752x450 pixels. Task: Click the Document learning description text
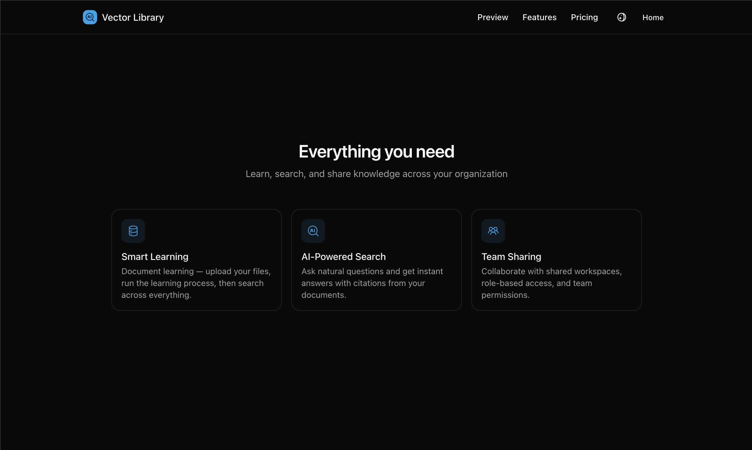196,283
